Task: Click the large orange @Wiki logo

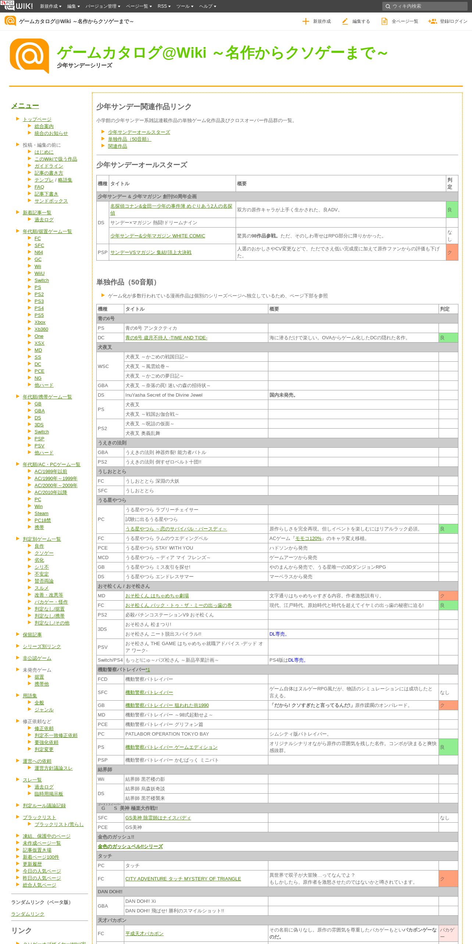Action: tap(29, 56)
